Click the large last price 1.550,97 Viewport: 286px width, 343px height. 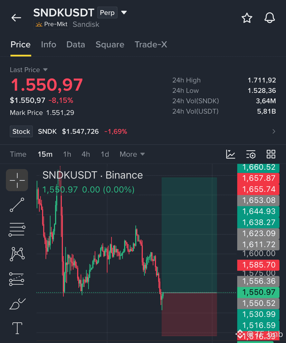point(47,85)
